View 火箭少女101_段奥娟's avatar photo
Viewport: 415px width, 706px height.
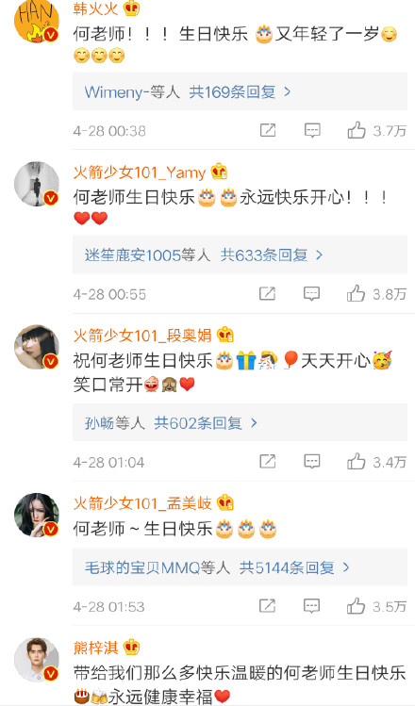[37, 347]
